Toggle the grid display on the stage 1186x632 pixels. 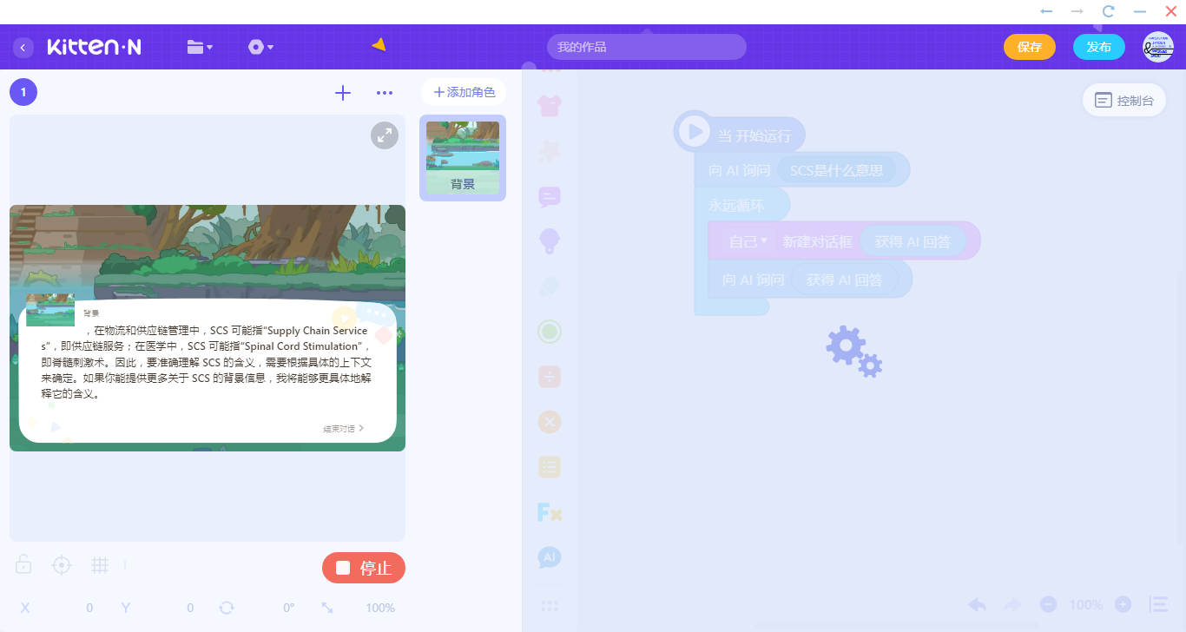click(100, 565)
